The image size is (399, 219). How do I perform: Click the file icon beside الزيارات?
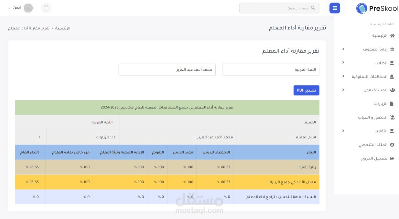pos(392,104)
